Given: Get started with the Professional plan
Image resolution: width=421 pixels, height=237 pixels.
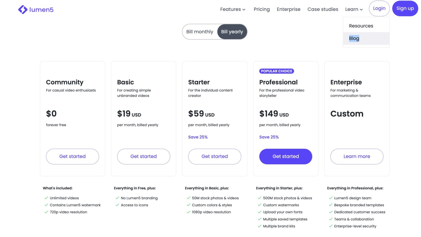Looking at the screenshot, I should pyautogui.click(x=286, y=156).
